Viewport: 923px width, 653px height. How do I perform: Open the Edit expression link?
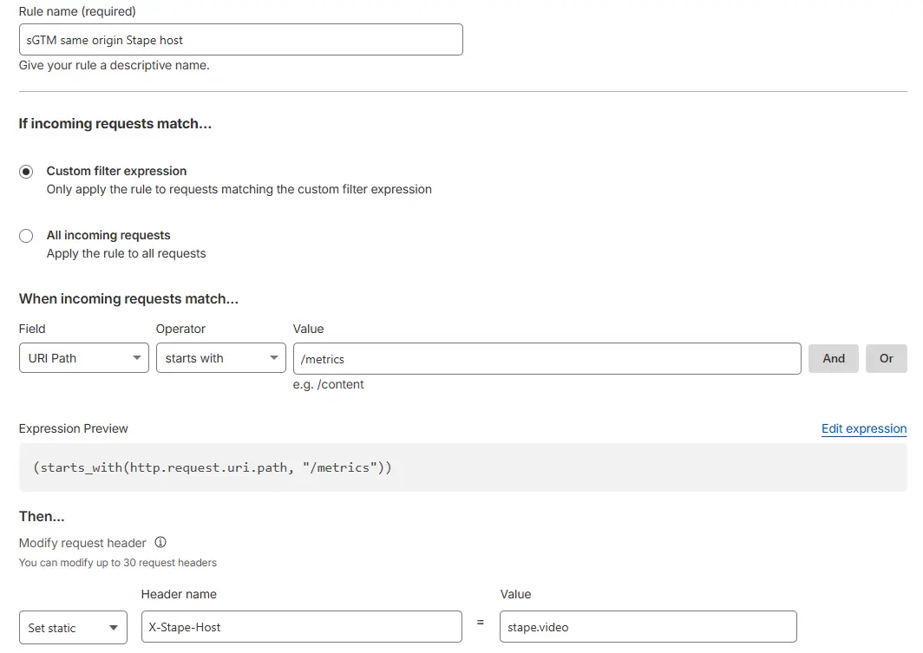coord(863,428)
